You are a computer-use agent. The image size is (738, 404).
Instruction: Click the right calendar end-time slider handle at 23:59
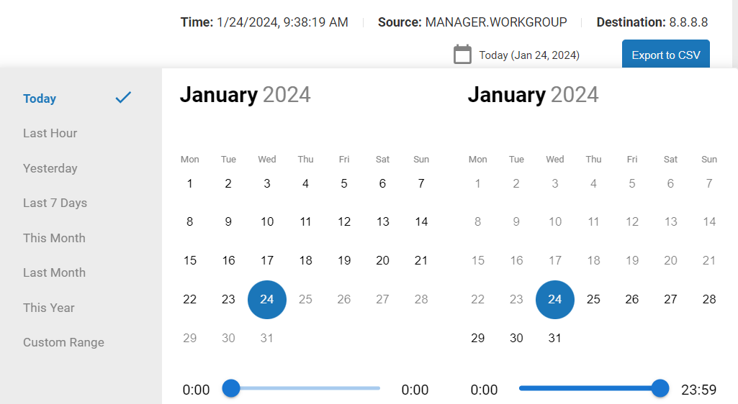point(660,388)
